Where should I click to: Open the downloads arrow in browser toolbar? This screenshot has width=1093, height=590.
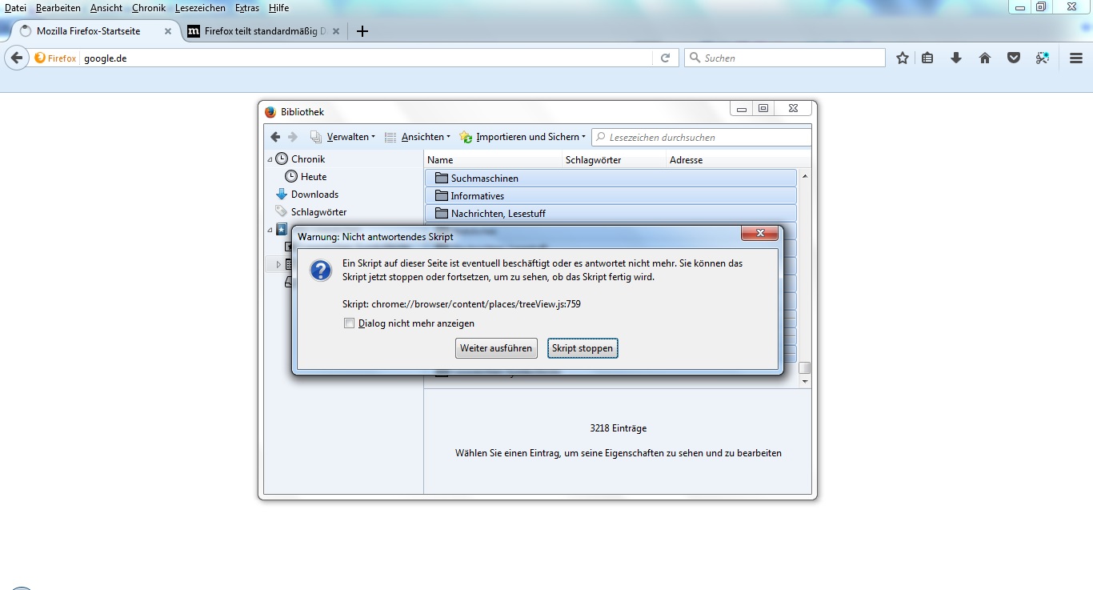coord(955,58)
